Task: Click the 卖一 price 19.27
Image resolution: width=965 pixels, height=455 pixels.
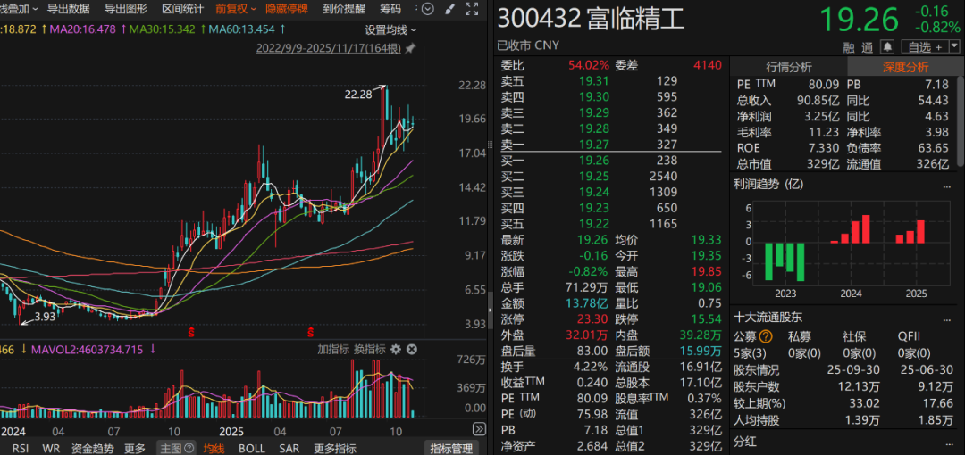Action: 593,145
